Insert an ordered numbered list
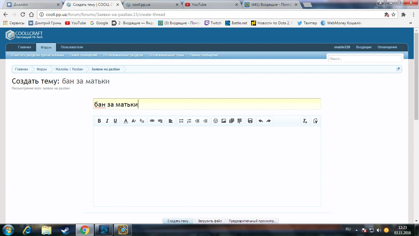This screenshot has height=236, width=419. point(189,121)
